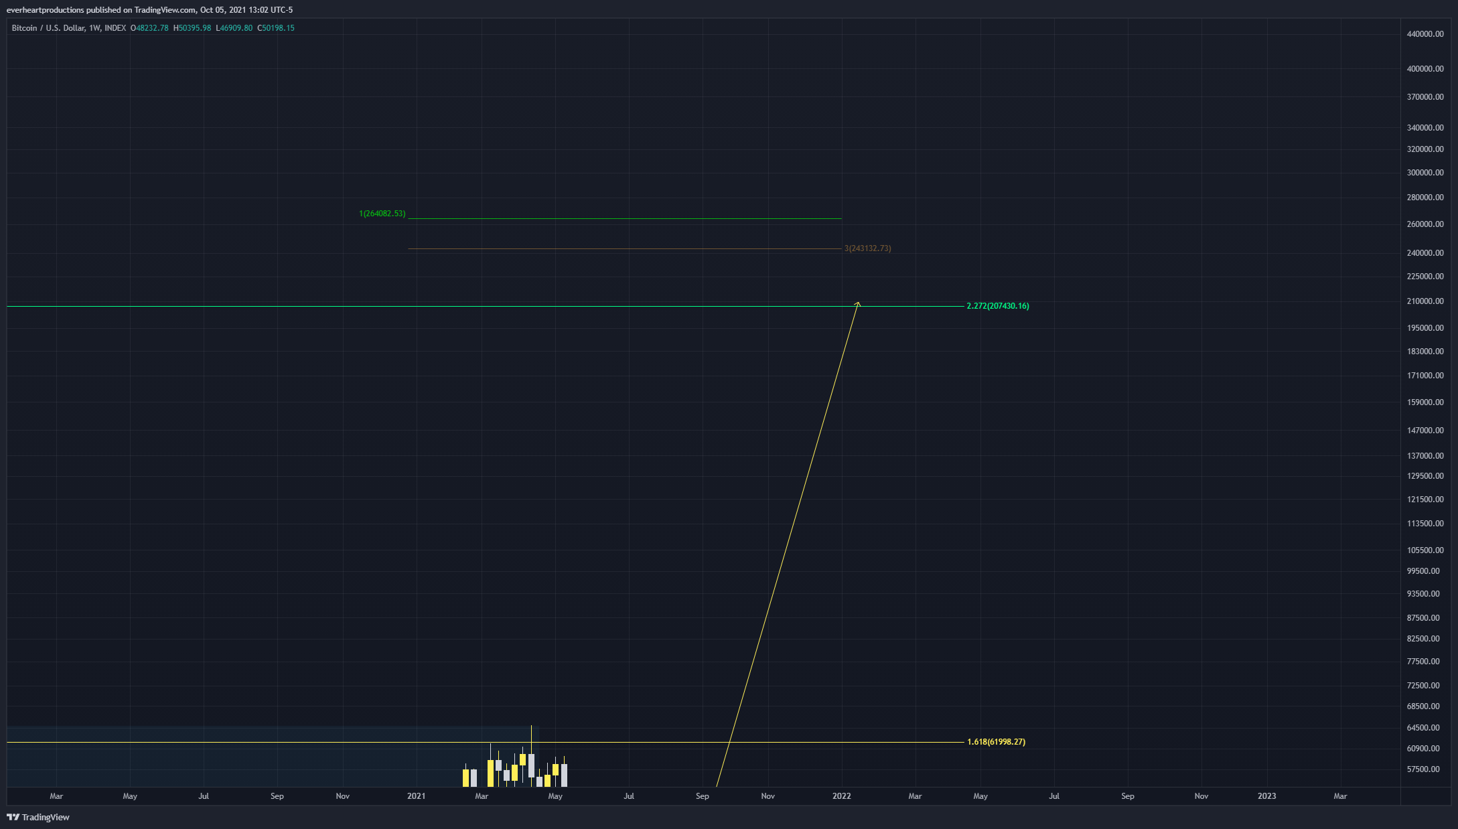
Task: Click the green horizontal line at 264082.53
Action: click(625, 218)
